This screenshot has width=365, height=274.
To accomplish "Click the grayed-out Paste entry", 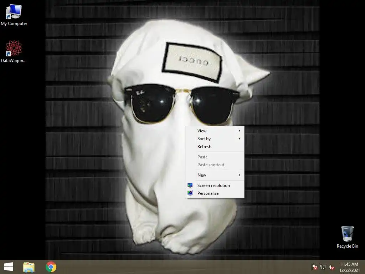I will [x=215, y=157].
